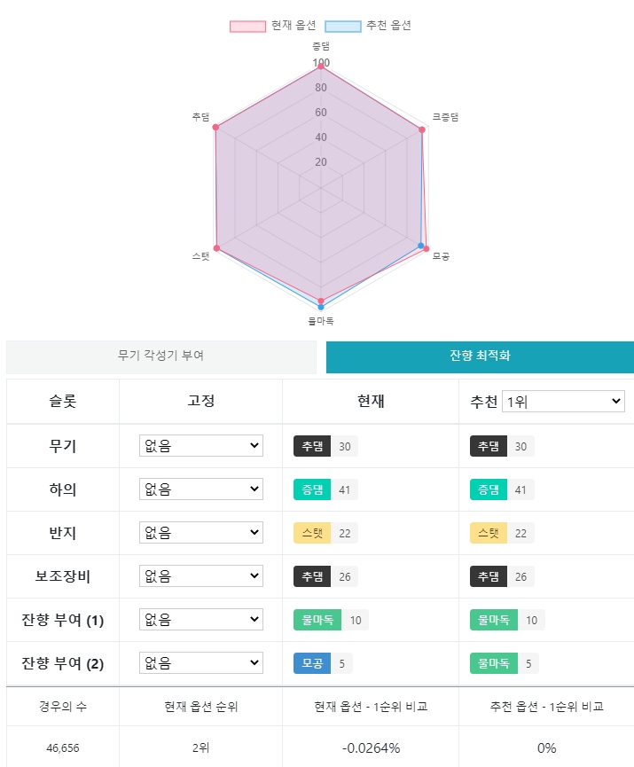Open the 잔향 부여 (1) fixed dropdown
Viewport: 634px width, 767px height.
tap(201, 620)
